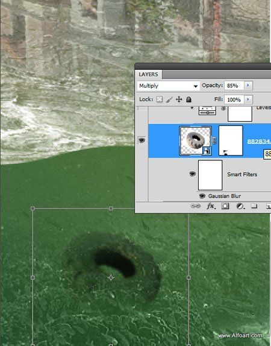This screenshot has height=346, width=271.
Task: Toggle lock position icon
Action: tap(179, 99)
